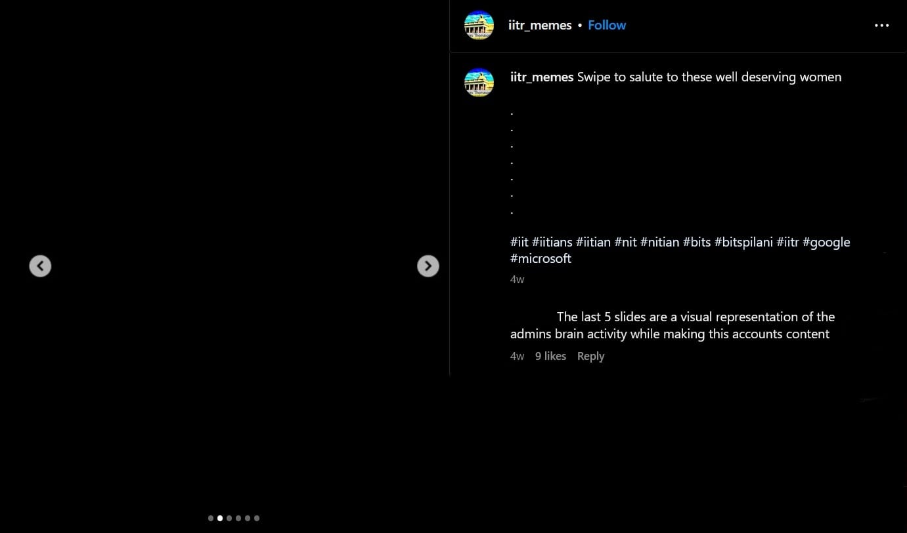Open the #google hashtag
907x533 pixels.
coord(826,242)
